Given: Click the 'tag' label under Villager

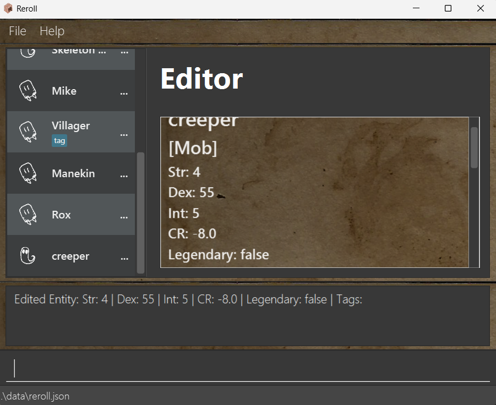Looking at the screenshot, I should point(59,141).
